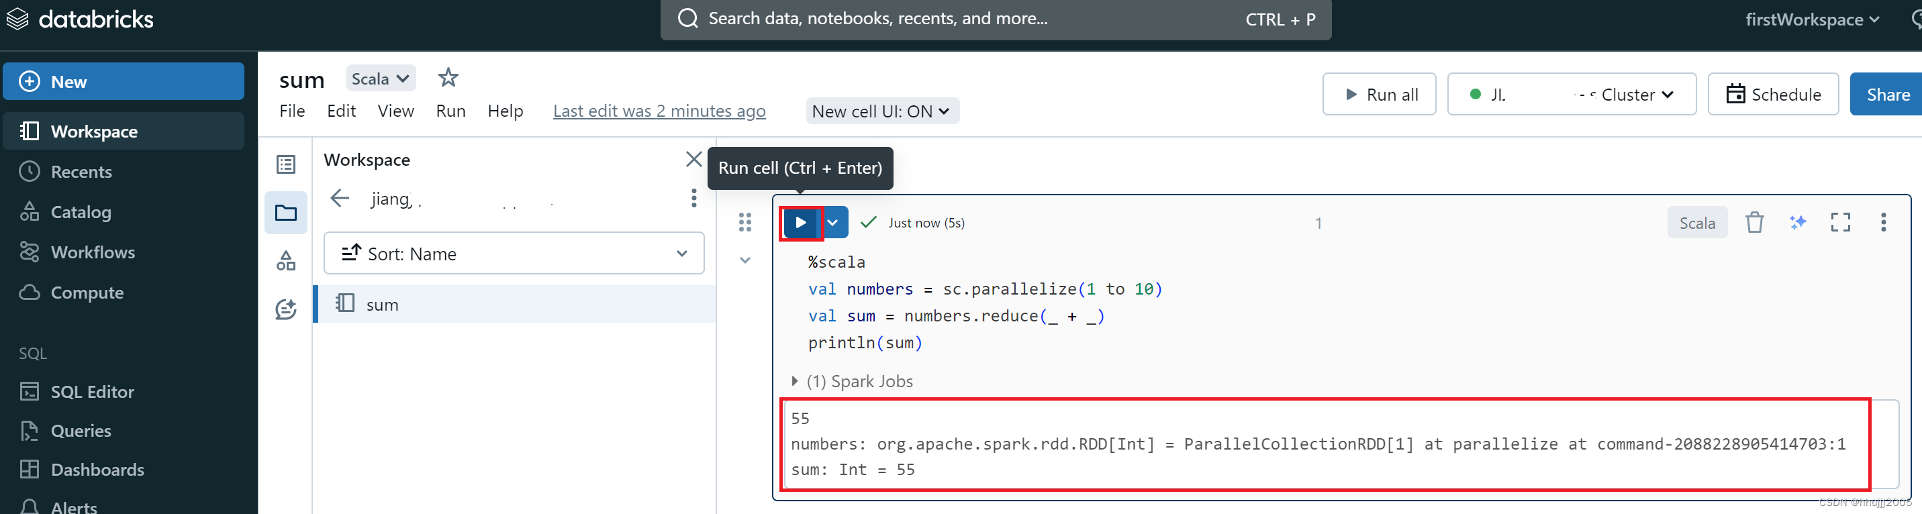Expand the (1) Spark Jobs section
This screenshot has height=514, width=1922.
pyautogui.click(x=851, y=381)
